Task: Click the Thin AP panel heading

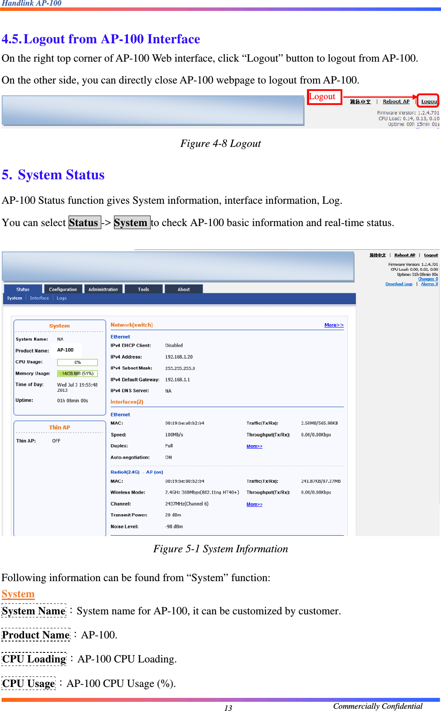Action: tap(59, 427)
